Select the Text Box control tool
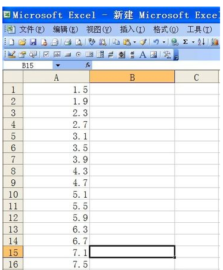Screen dimensions: 223x270 pyautogui.click(x=57, y=54)
